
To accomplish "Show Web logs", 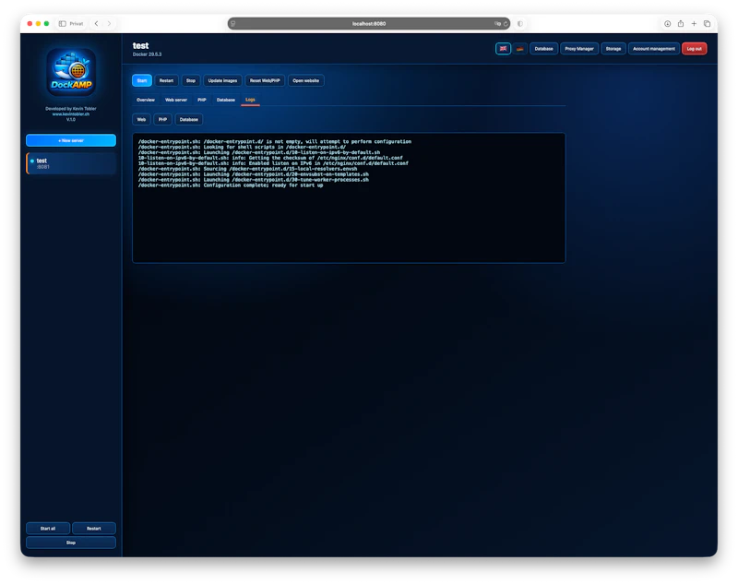I will pyautogui.click(x=141, y=120).
